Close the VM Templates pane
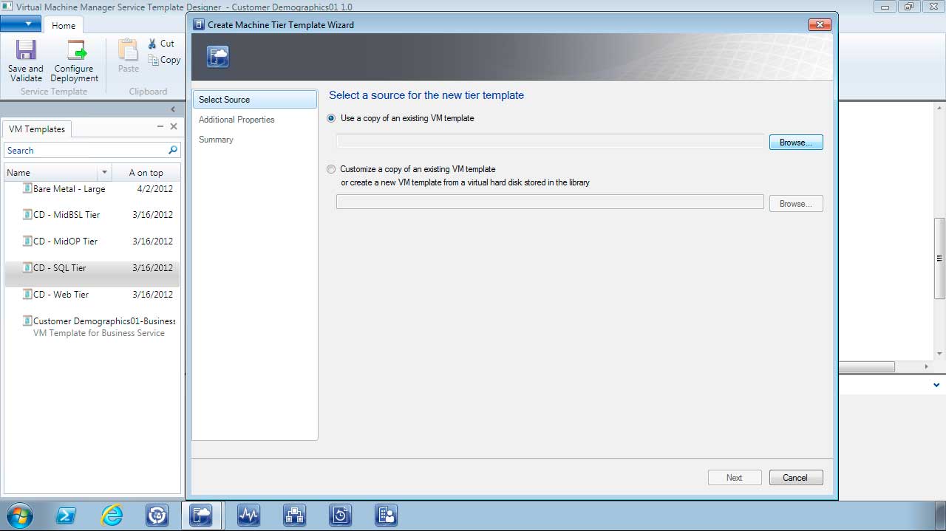The height and width of the screenshot is (531, 946). coord(174,127)
